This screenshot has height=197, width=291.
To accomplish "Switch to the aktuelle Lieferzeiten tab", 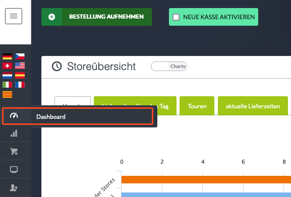I will coord(253,106).
